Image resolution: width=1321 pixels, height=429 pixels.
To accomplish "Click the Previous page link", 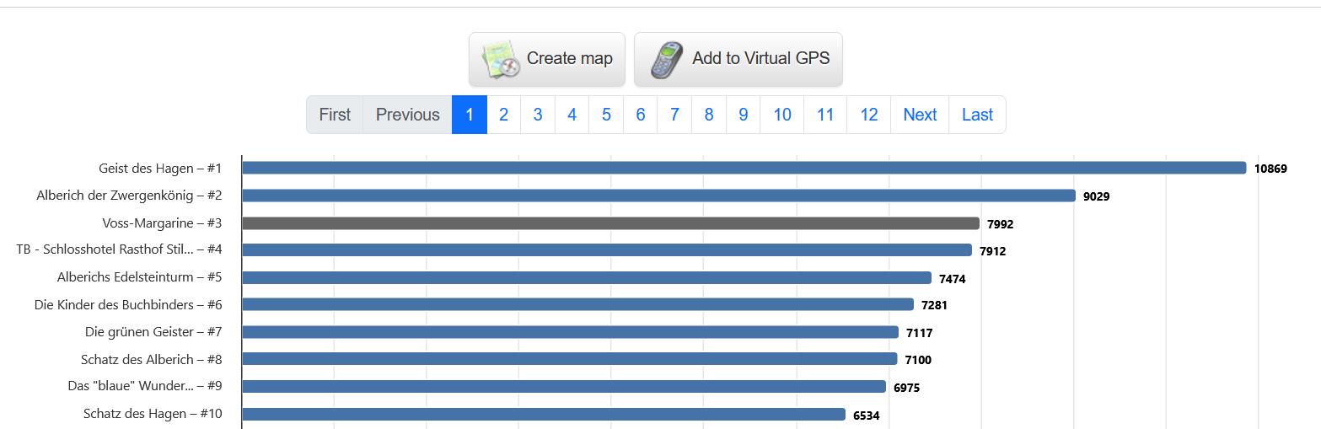I will point(408,115).
